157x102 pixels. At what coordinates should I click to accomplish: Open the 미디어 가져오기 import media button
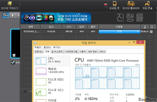pos(10,6)
